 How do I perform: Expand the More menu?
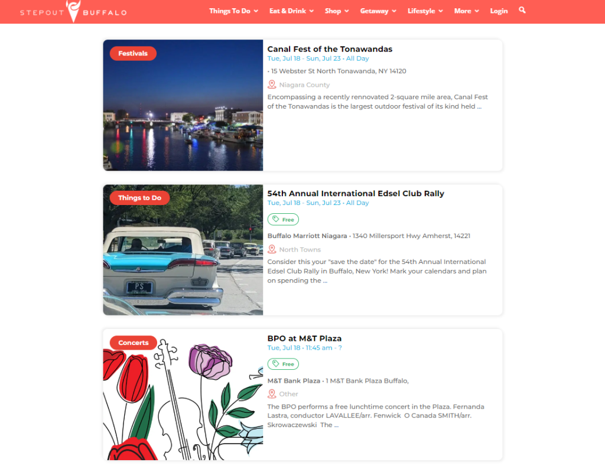467,11
